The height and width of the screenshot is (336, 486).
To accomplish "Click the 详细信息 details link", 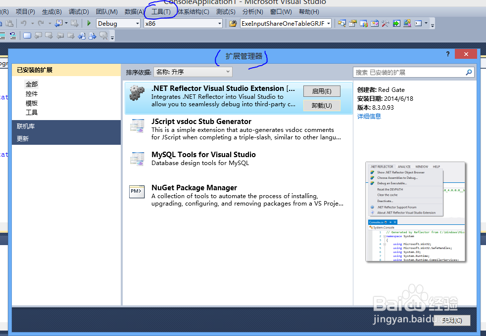I will point(369,116).
